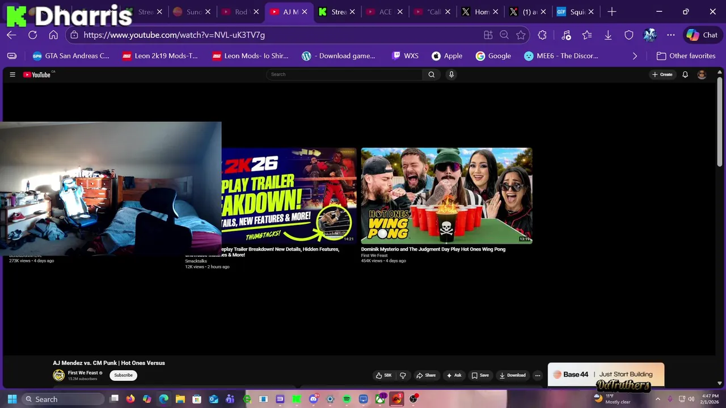The image size is (726, 408).
Task: Open the Other favorites folder
Action: click(685, 56)
